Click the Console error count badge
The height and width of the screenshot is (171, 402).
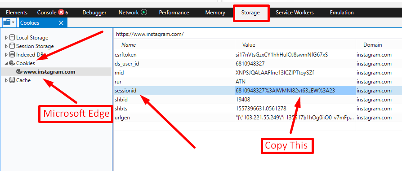[x=61, y=12]
